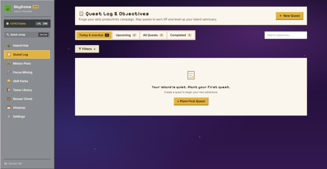This screenshot has width=327, height=169.
Task: Open Bazaar Chest page
Action: (x=27, y=99)
